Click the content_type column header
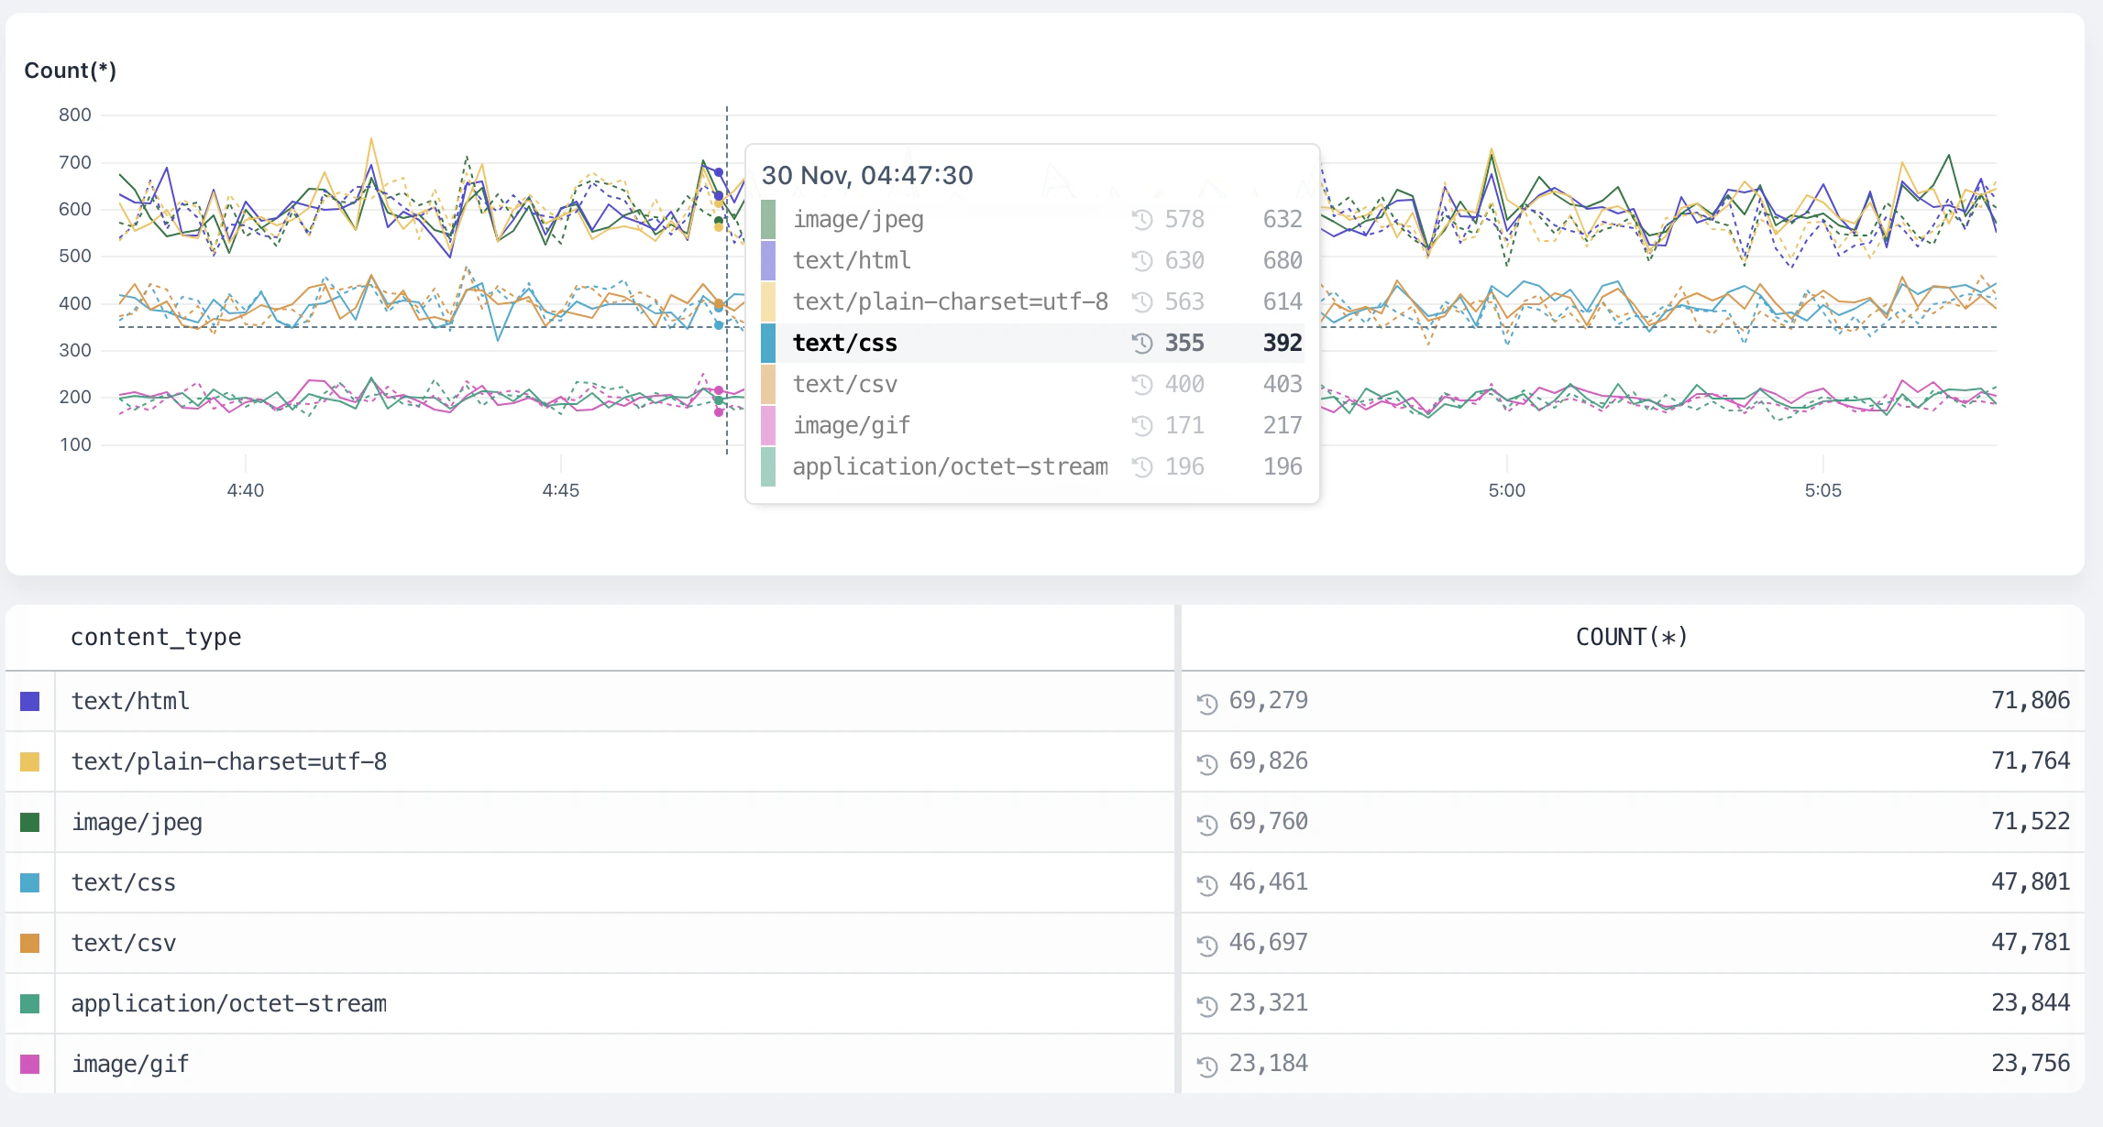This screenshot has width=2103, height=1127. [x=157, y=636]
